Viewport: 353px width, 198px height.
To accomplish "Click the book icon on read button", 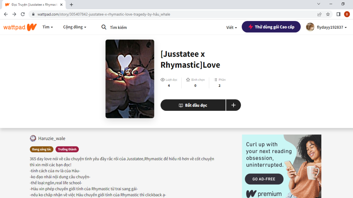I will (181, 105).
